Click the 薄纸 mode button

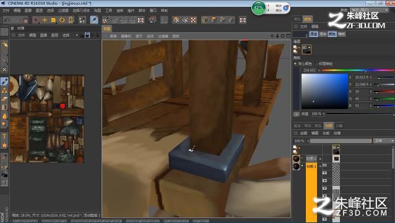(341, 34)
